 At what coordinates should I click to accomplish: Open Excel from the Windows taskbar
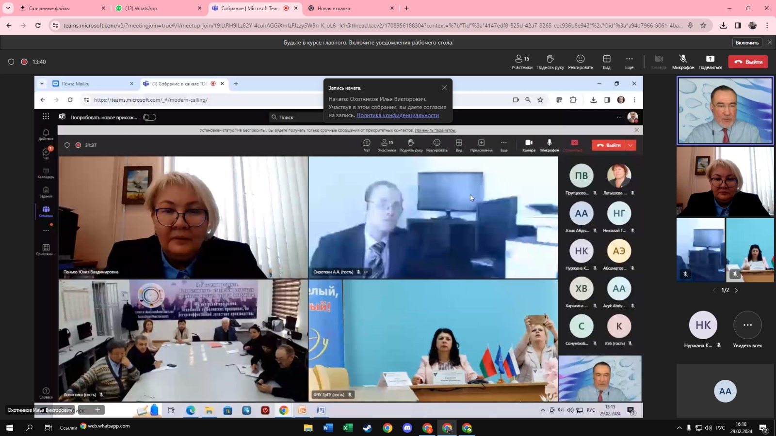tap(348, 428)
